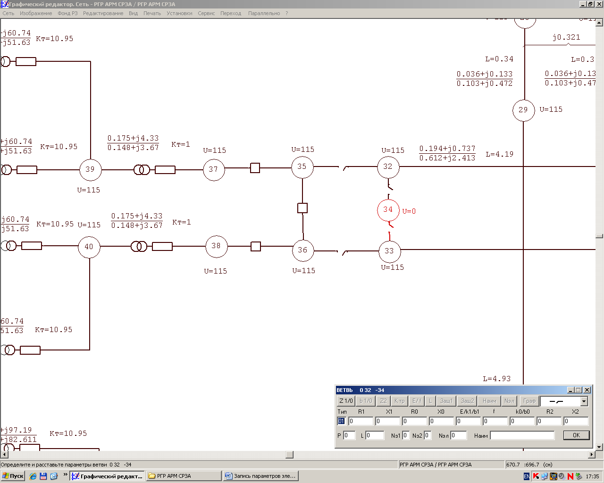Click the Nэл button in dialog toolbar

tap(509, 401)
